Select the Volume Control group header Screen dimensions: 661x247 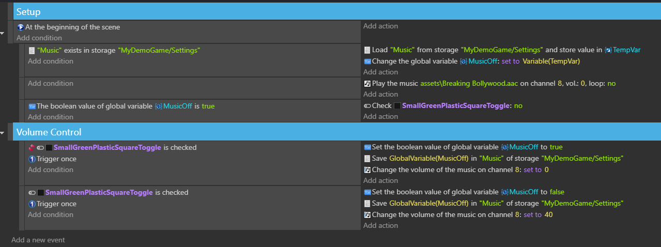[x=336, y=132]
